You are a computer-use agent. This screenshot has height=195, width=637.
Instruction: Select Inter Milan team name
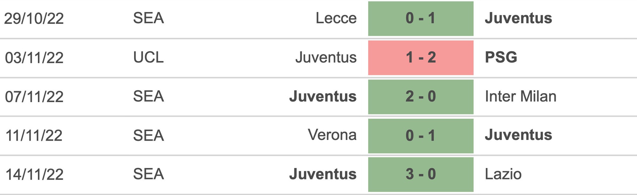[x=520, y=96]
